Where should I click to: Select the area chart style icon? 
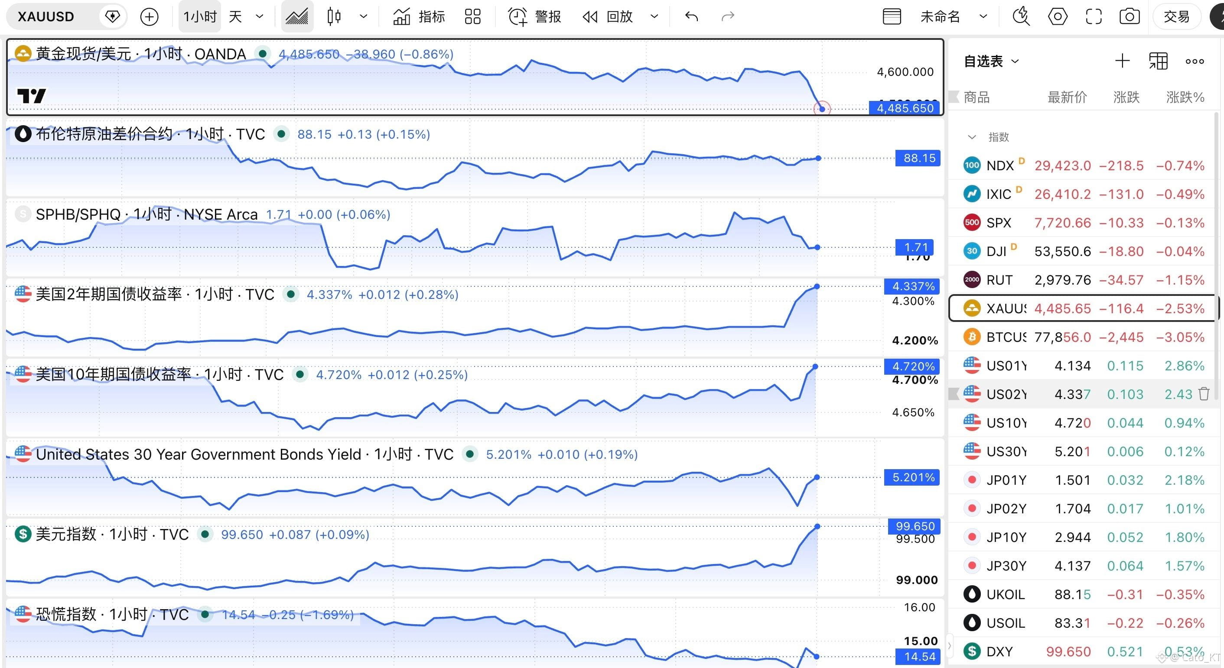point(297,16)
